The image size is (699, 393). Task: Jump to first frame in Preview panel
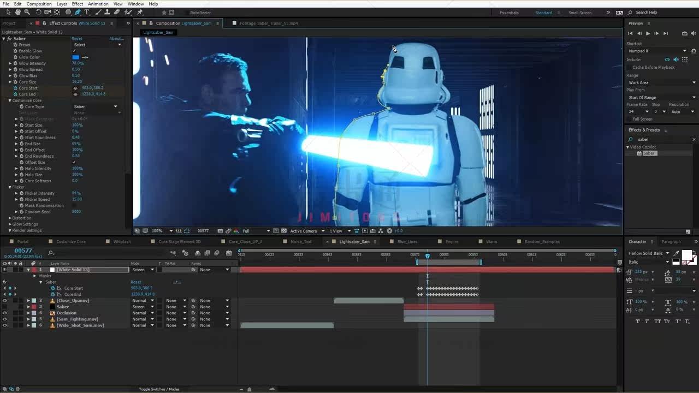630,33
